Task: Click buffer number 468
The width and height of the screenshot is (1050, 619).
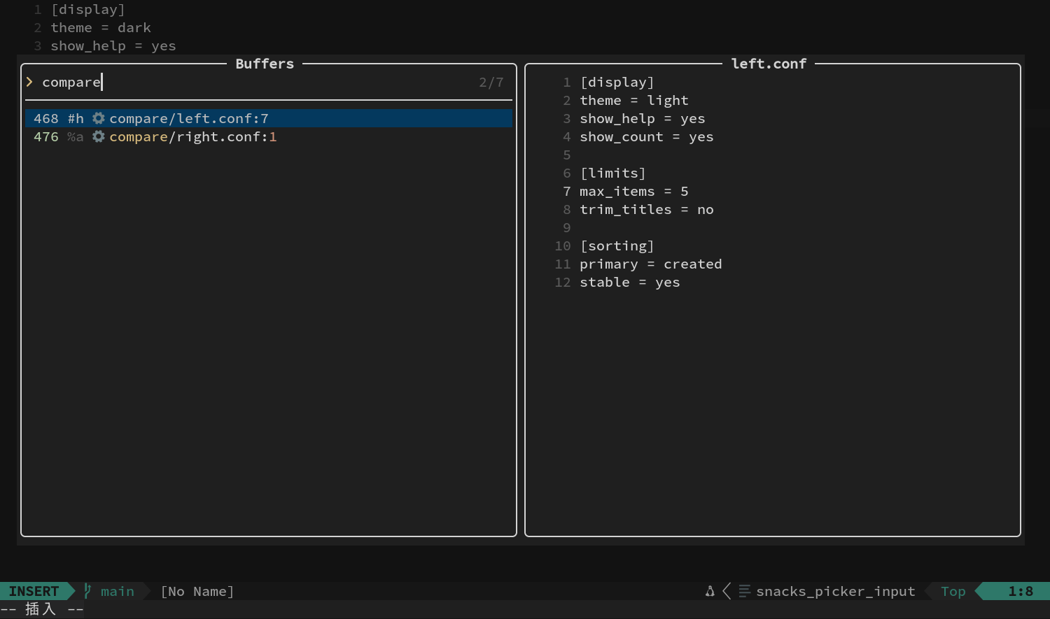Action: click(46, 118)
